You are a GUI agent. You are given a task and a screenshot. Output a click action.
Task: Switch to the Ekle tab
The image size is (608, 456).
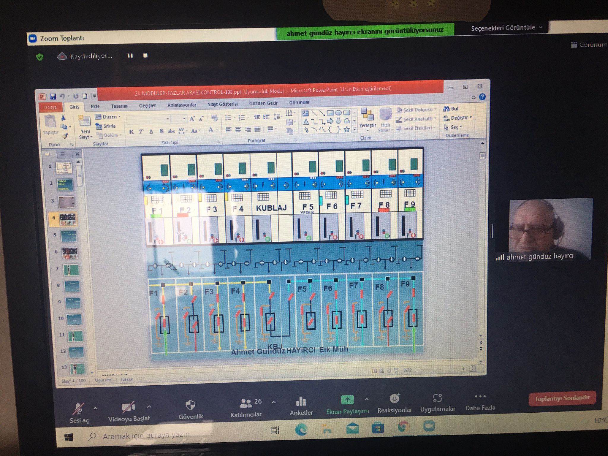95,106
